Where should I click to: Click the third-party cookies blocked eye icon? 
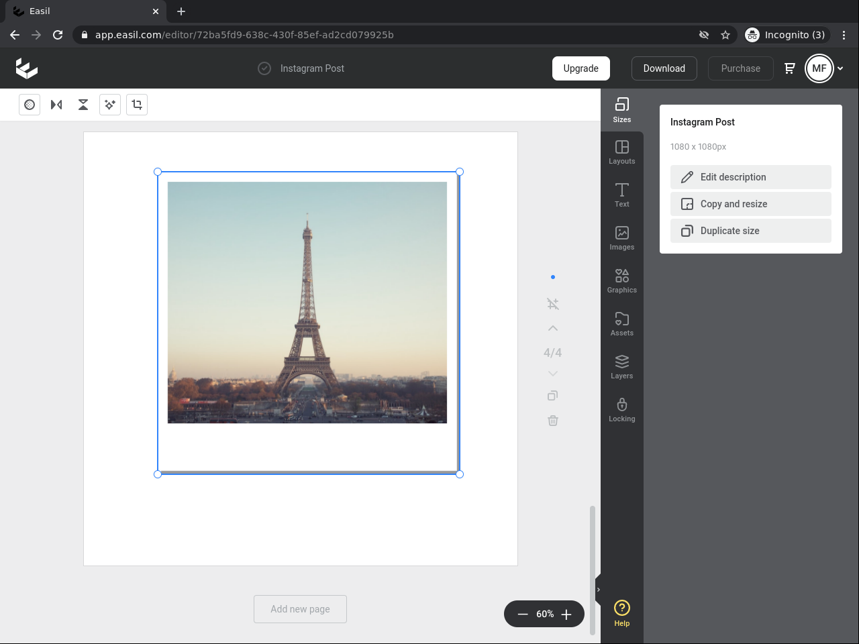pos(704,35)
